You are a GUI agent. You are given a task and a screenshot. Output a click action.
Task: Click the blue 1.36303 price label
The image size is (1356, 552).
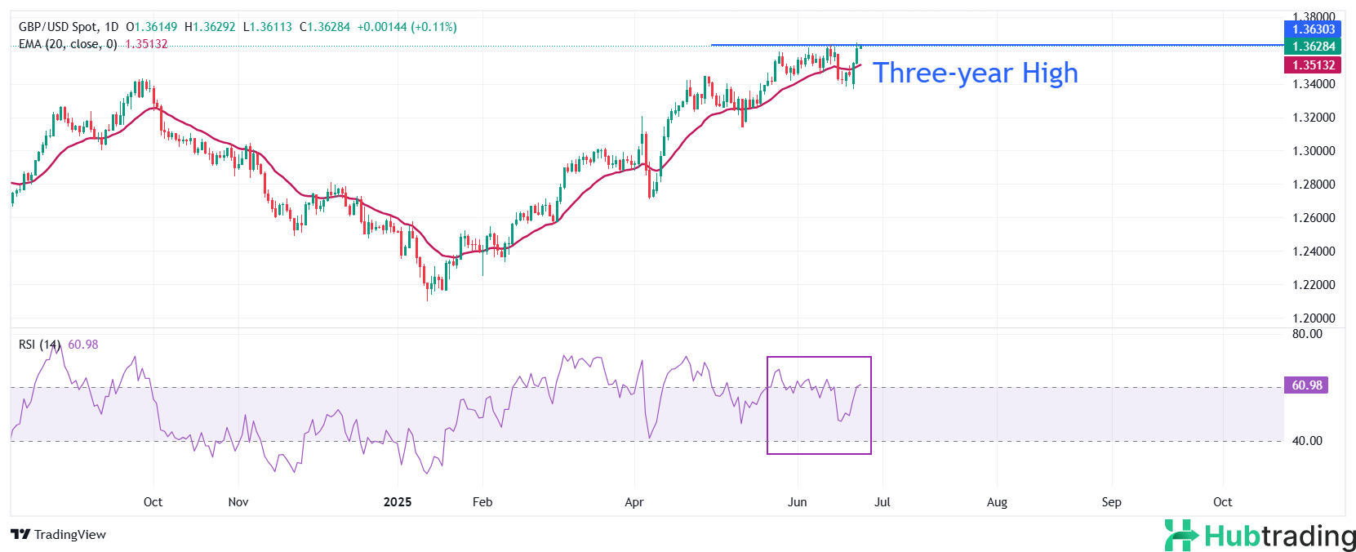click(1312, 29)
